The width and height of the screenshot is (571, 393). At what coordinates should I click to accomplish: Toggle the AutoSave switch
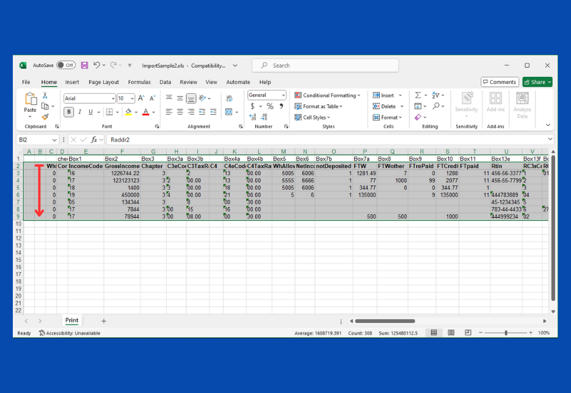tap(66, 66)
